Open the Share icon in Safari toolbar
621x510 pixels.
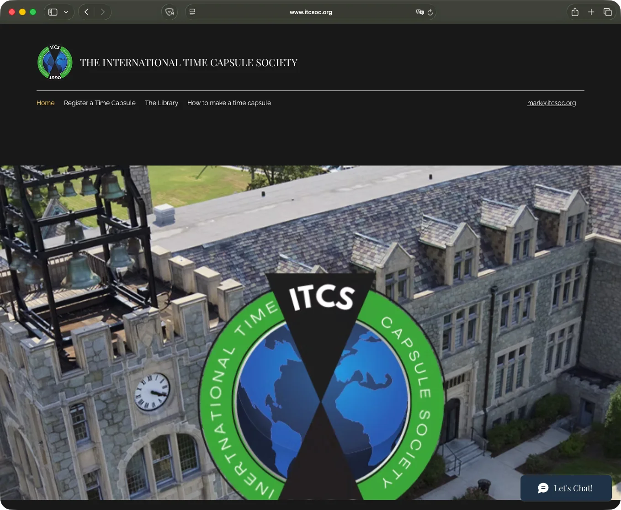coord(575,12)
